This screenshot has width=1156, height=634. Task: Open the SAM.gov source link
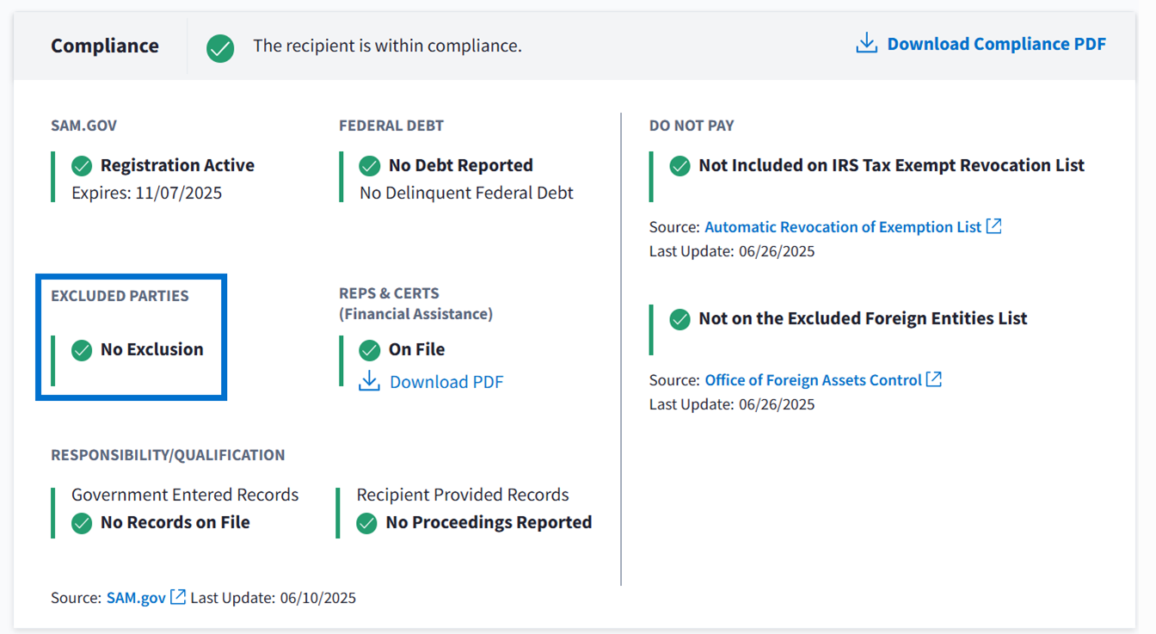point(136,598)
